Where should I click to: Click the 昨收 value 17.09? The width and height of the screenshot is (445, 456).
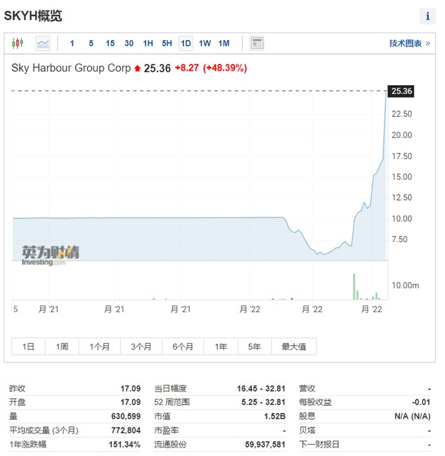click(x=130, y=388)
